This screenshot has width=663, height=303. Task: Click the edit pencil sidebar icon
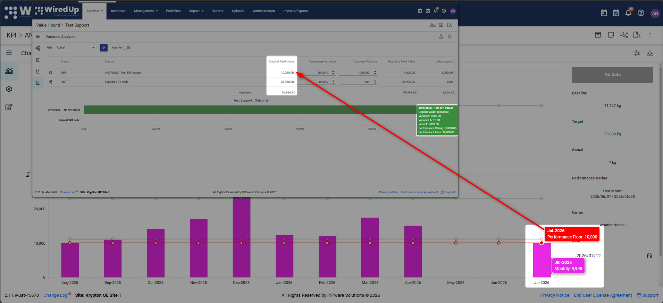pyautogui.click(x=9, y=107)
